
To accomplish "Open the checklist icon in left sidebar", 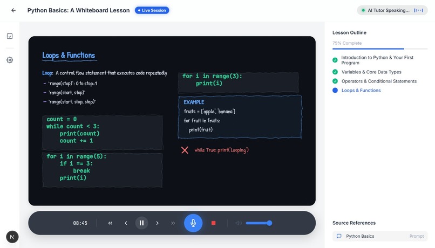I will 10,36.
